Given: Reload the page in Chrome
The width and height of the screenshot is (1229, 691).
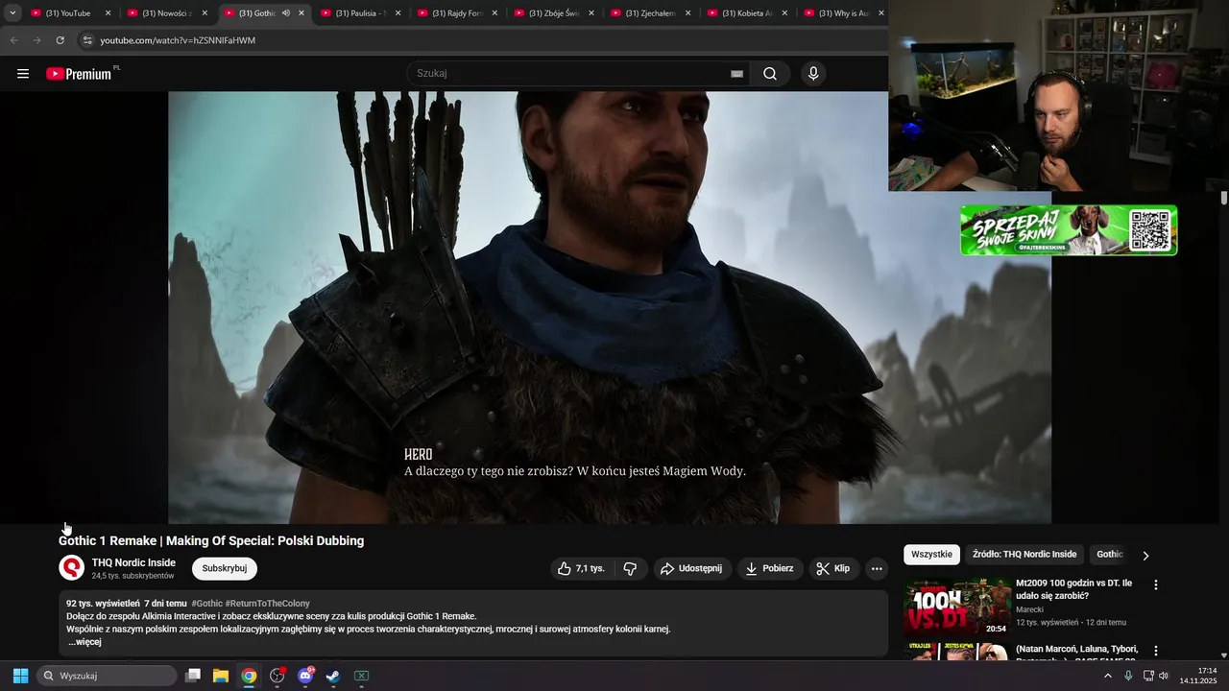Looking at the screenshot, I should [x=60, y=40].
